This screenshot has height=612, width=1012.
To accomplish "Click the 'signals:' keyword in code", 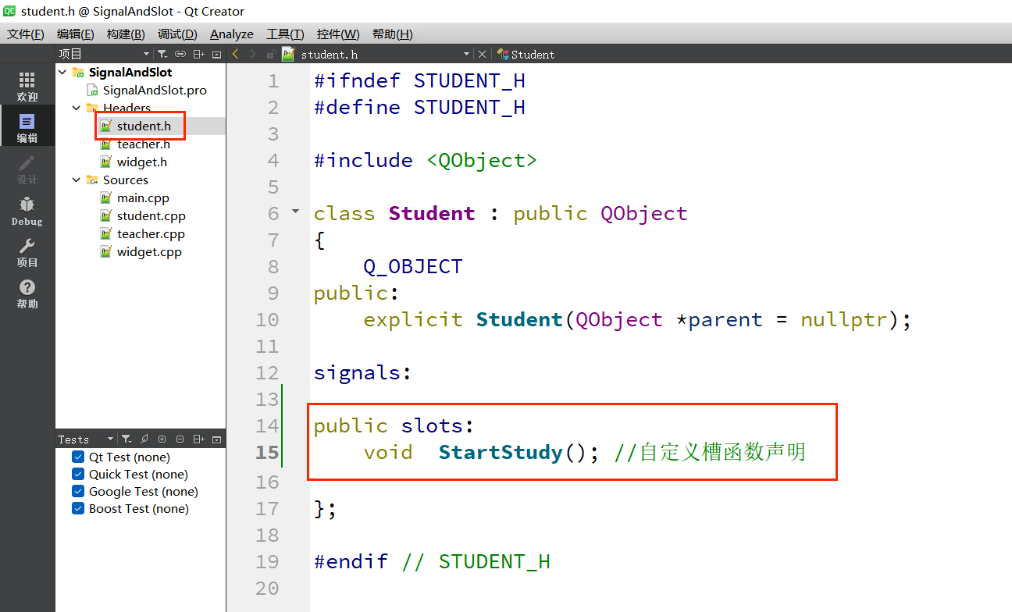I will click(x=362, y=372).
